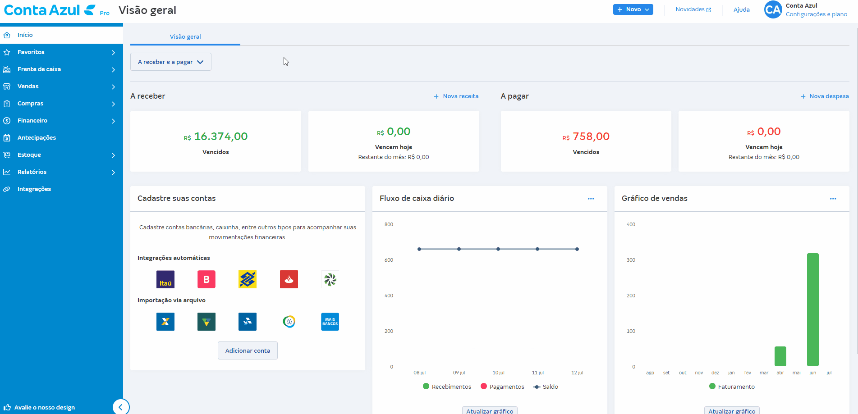Viewport: 858px width, 414px height.
Task: Collapse the sidebar with arrow button
Action: click(121, 407)
